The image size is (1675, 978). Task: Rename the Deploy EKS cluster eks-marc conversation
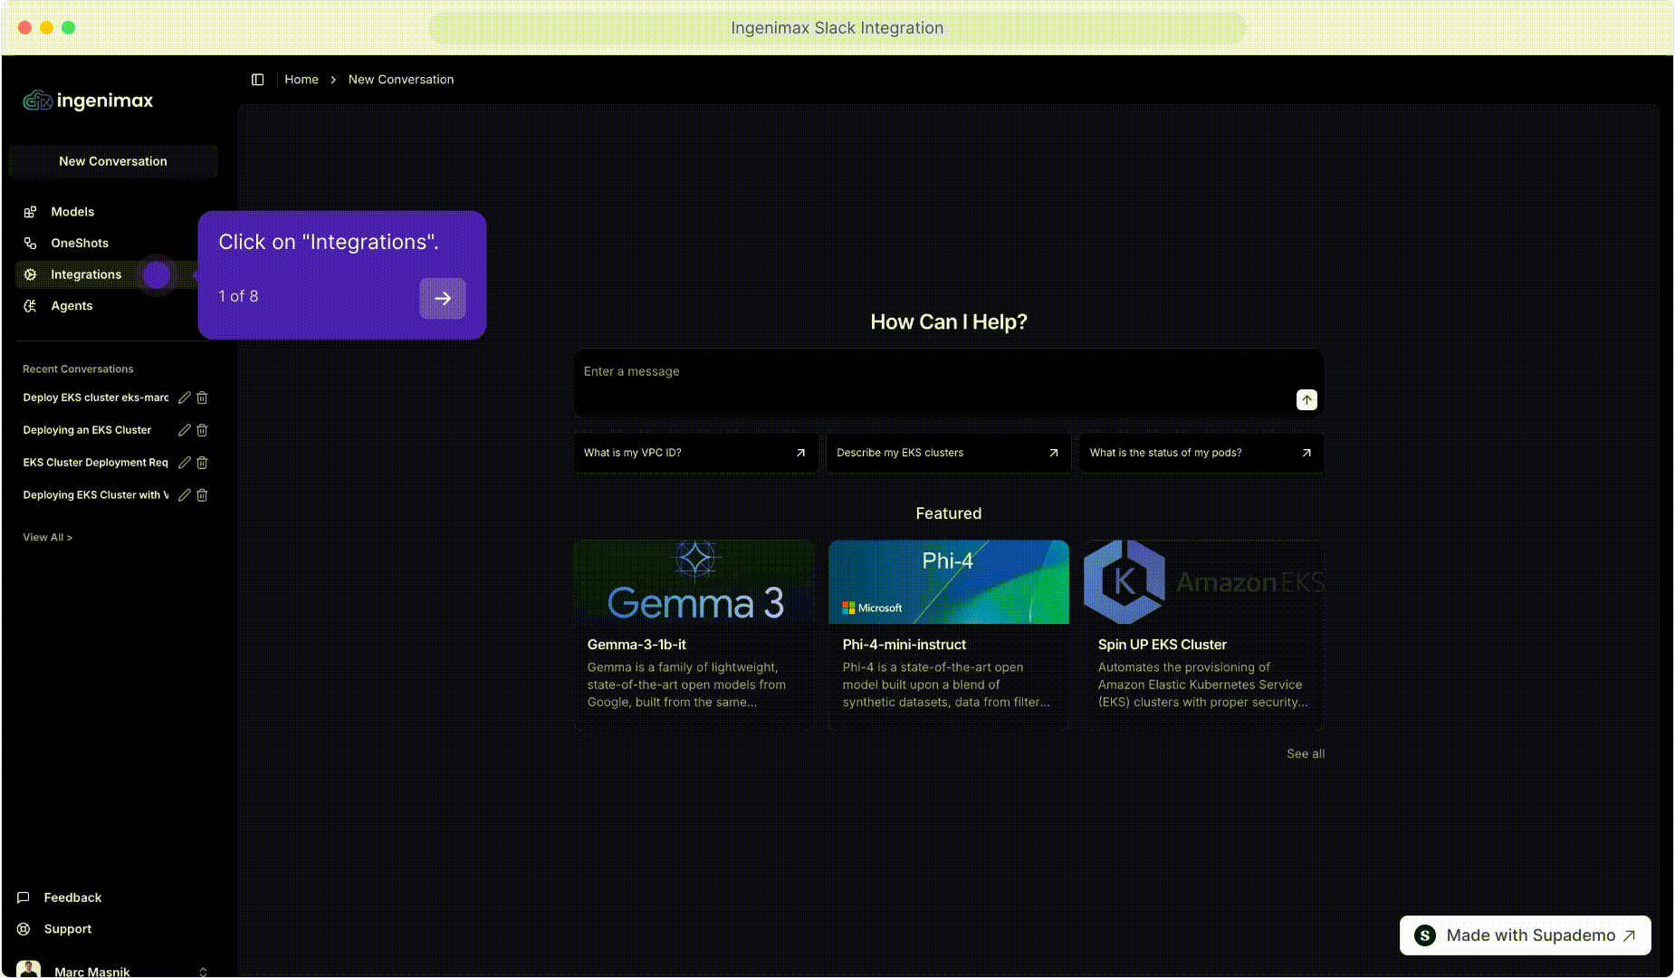point(185,398)
